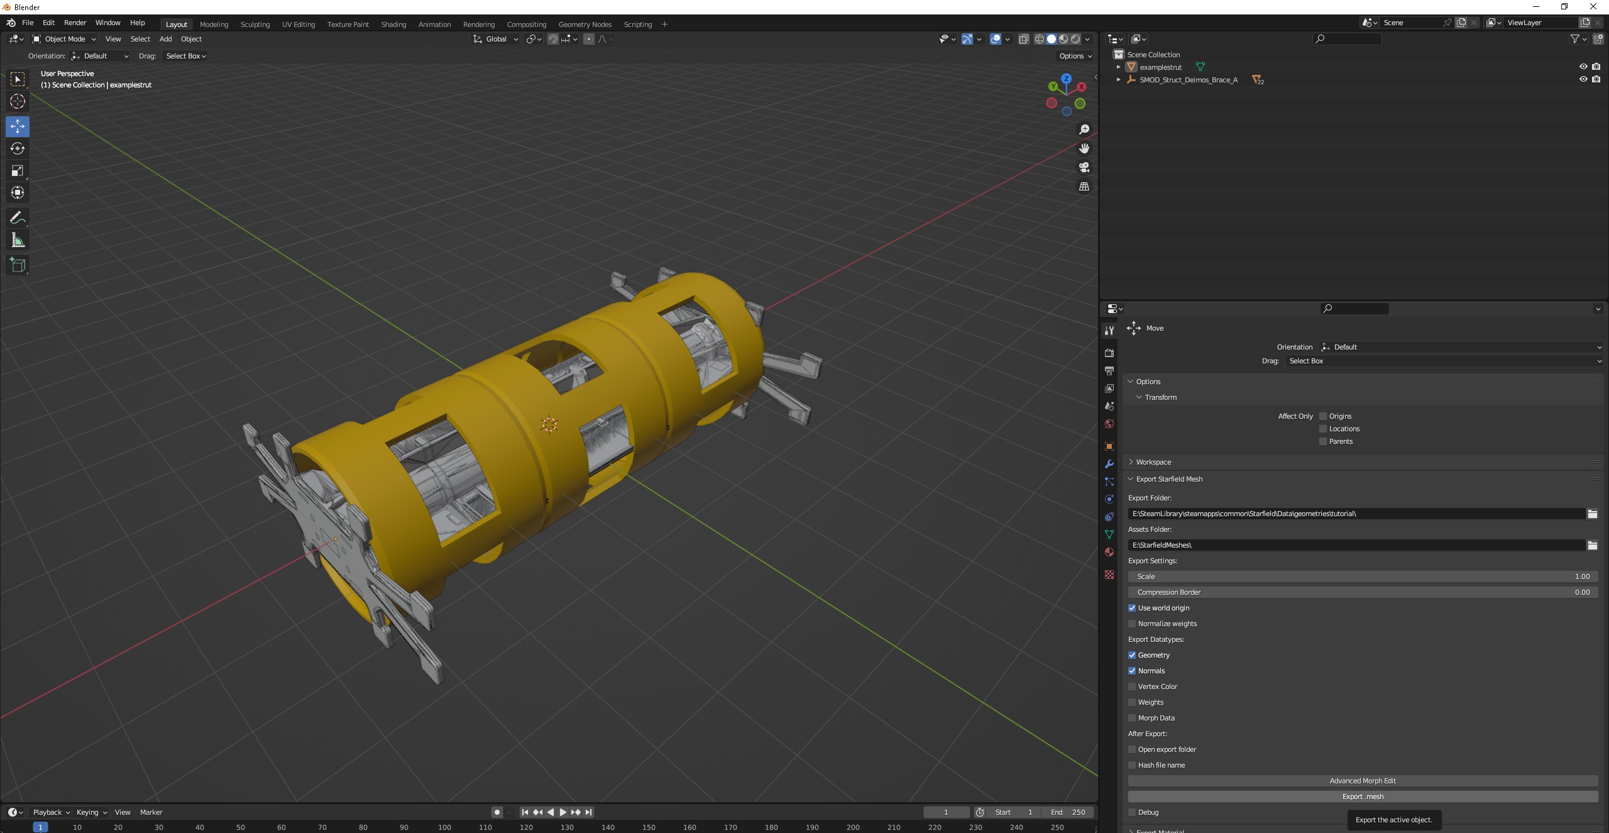This screenshot has width=1609, height=833.
Task: Enable Morph Data export checkbox
Action: (1132, 718)
